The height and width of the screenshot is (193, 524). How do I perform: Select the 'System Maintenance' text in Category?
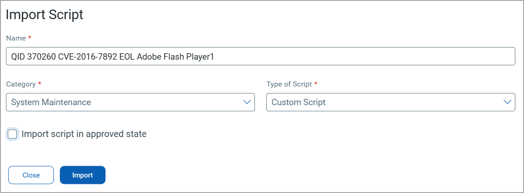(51, 102)
